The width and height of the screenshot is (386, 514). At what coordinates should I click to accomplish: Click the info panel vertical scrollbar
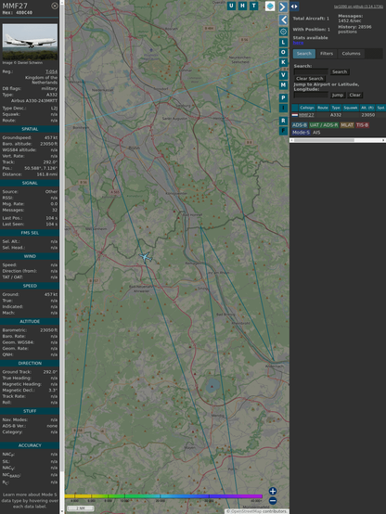tap(62, 257)
